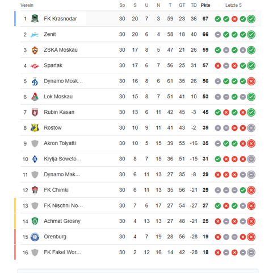Click the Letzte 5 column header
277x273 pixels.
(233, 5)
